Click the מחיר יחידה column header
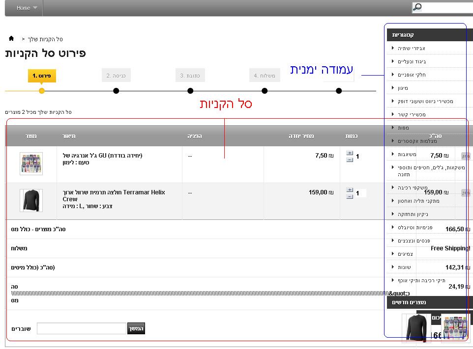473x349 pixels. coord(301,136)
